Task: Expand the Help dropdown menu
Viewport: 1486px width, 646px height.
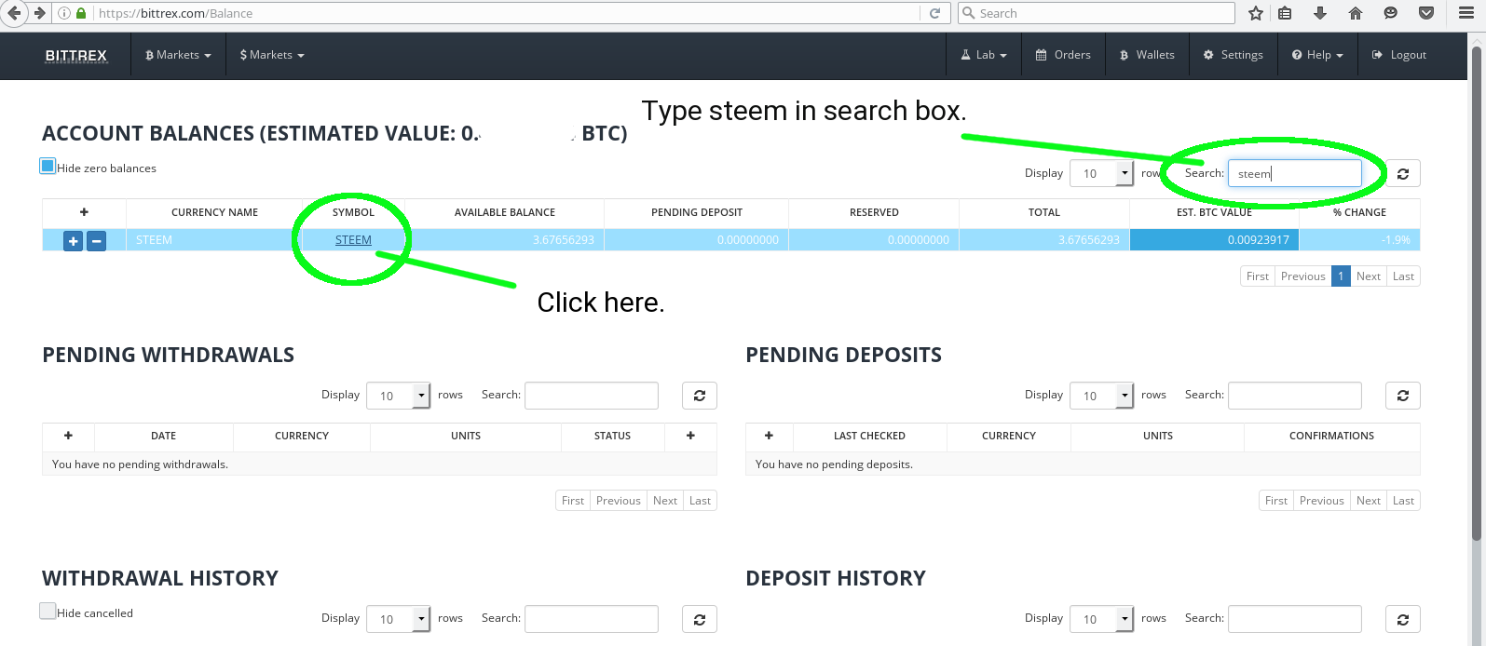Action: click(1317, 55)
